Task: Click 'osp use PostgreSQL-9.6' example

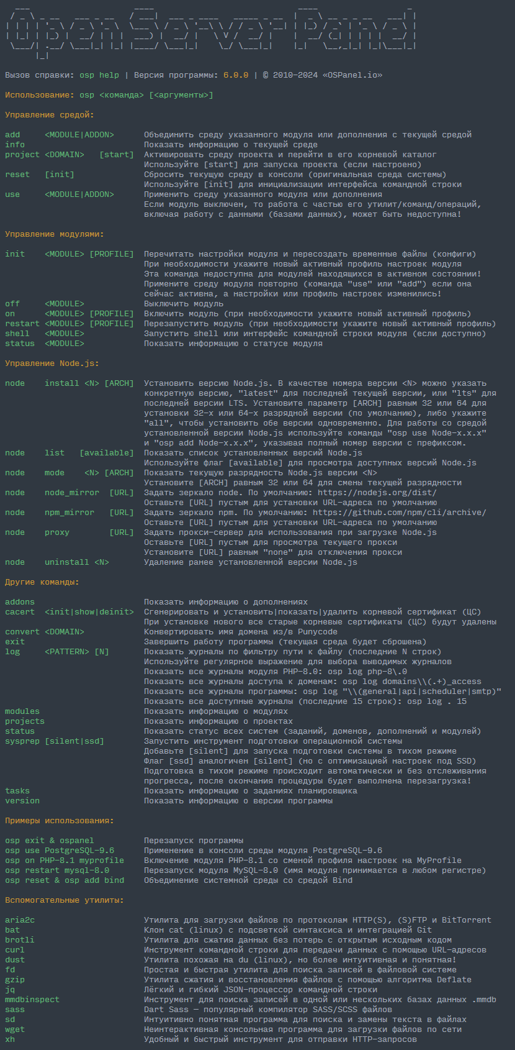Action: click(60, 851)
